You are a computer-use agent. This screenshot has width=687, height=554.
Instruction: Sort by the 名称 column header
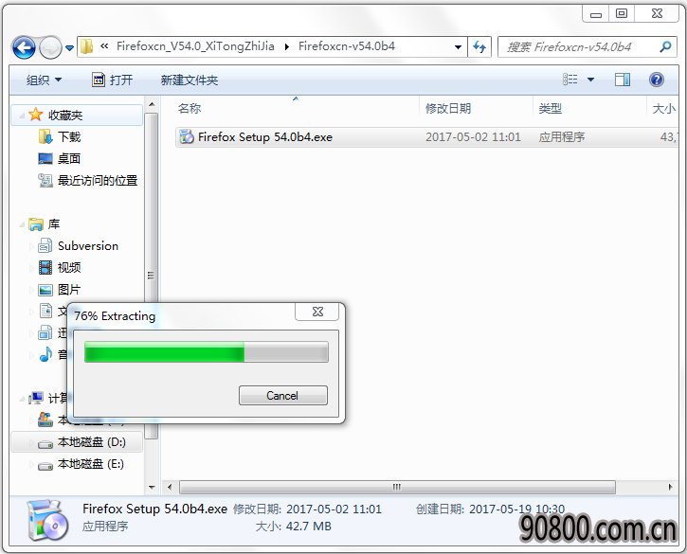point(189,108)
